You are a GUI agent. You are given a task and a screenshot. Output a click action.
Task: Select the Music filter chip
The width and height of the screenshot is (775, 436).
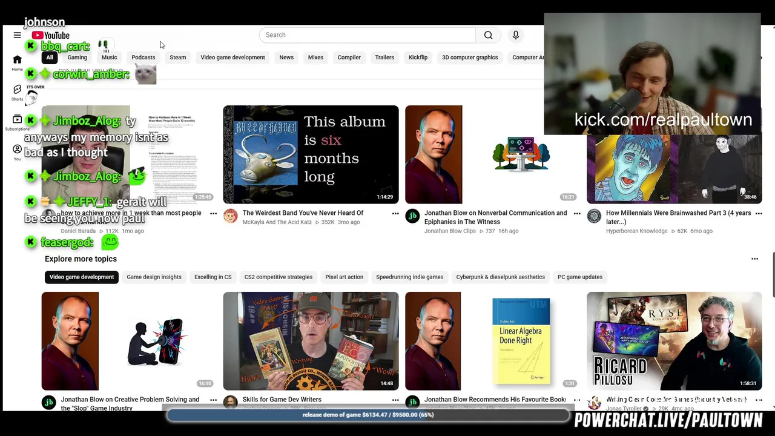[x=109, y=58]
